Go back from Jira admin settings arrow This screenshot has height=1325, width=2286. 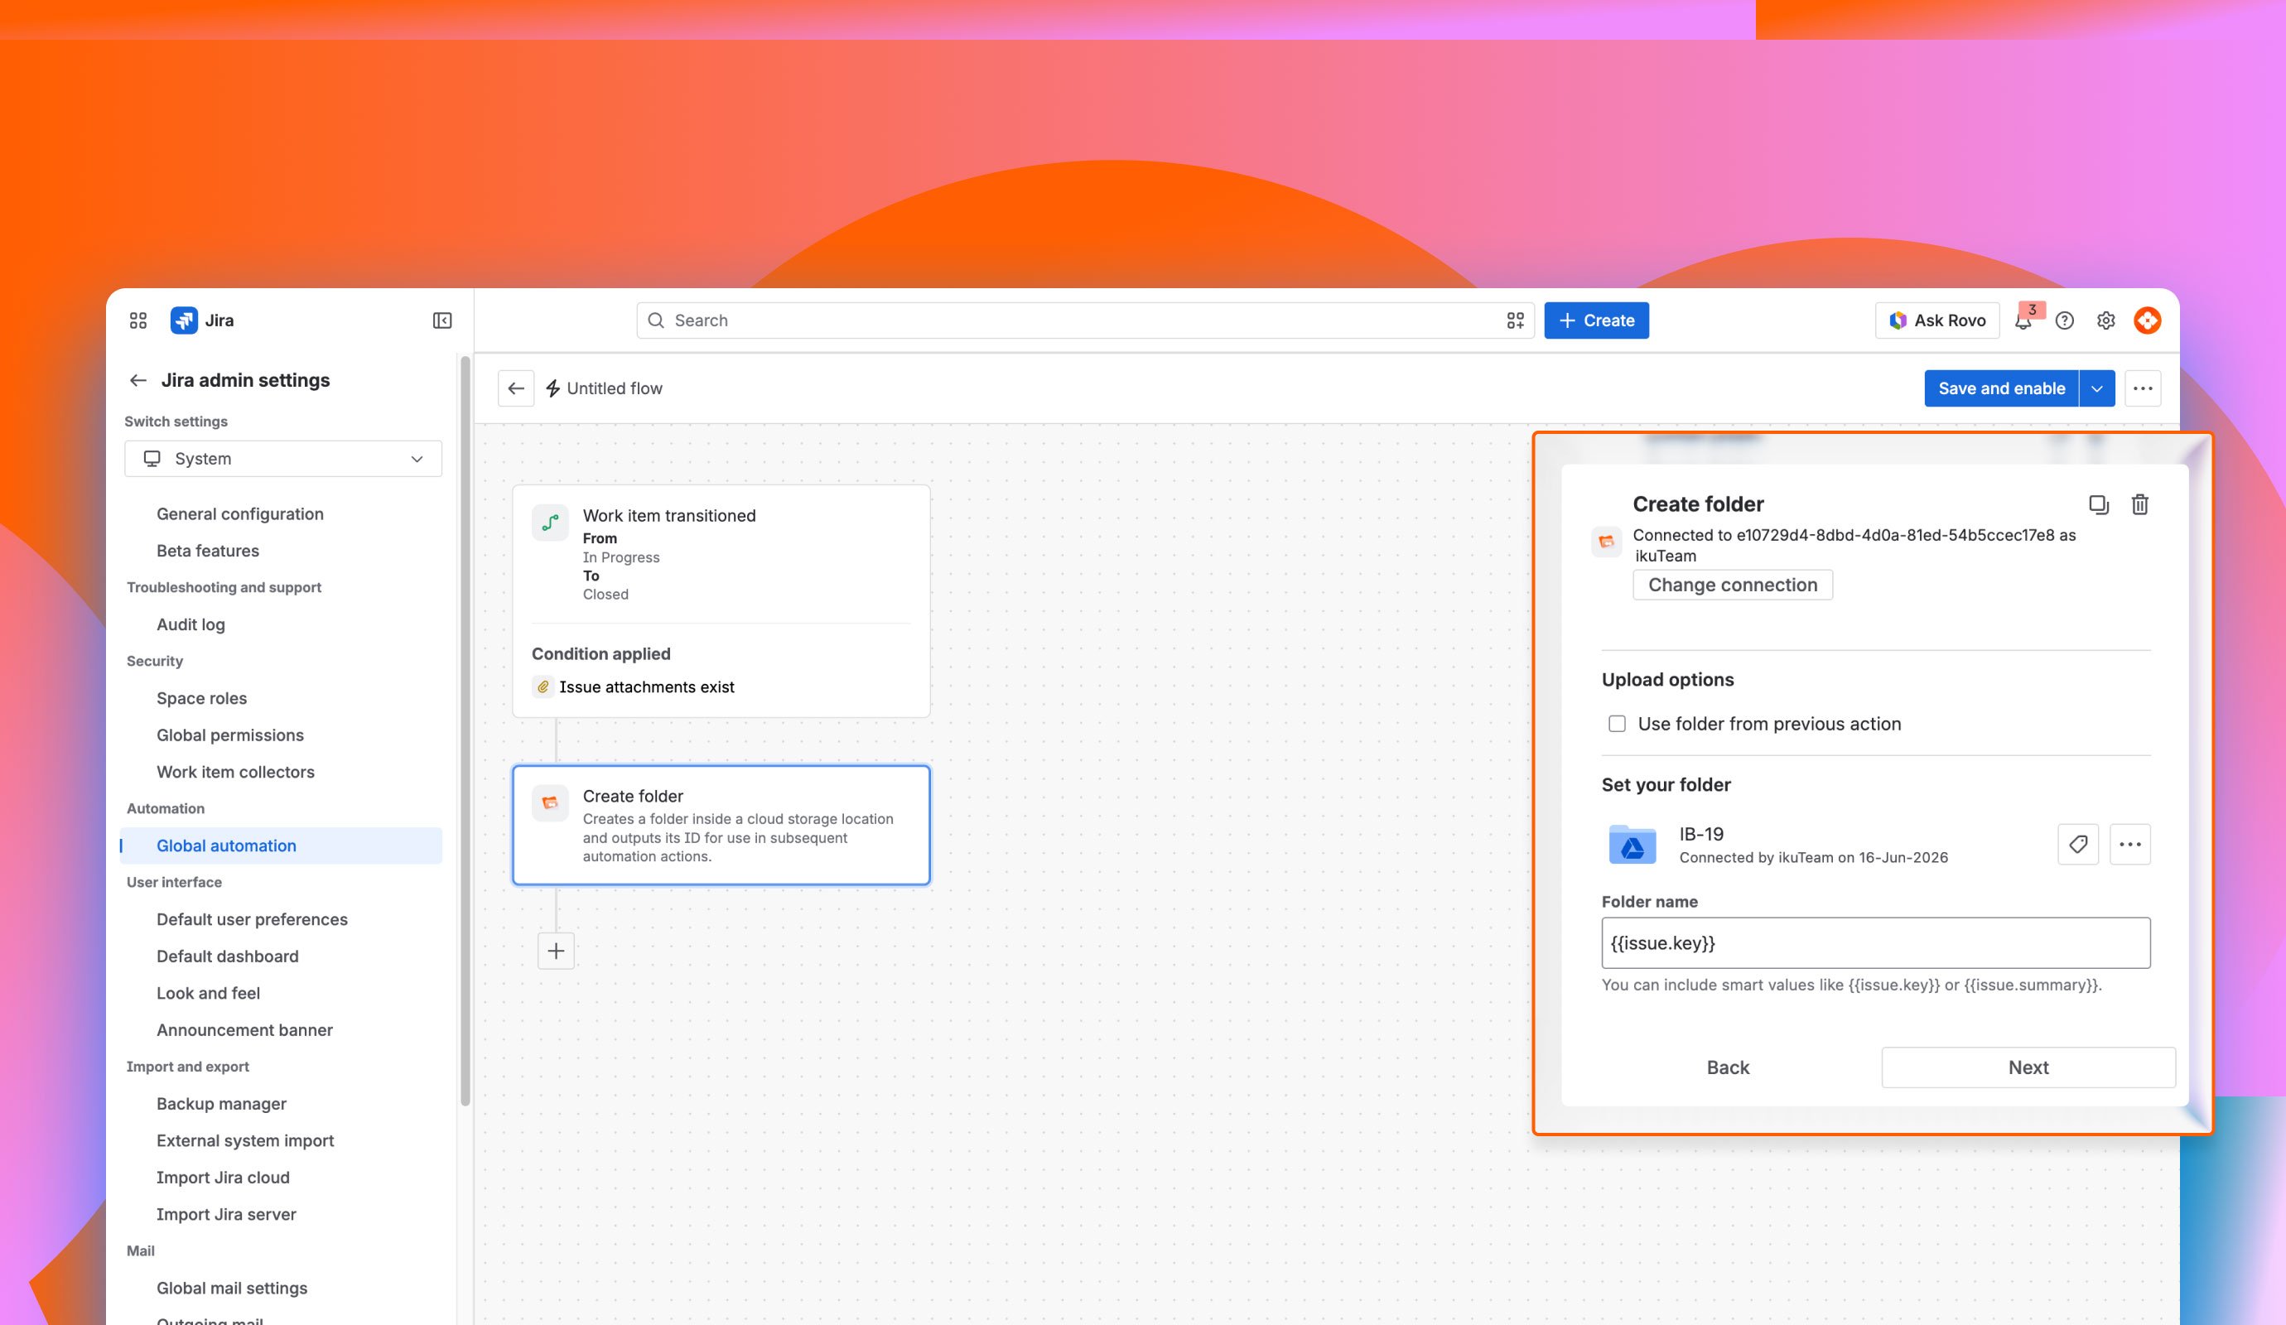(x=137, y=380)
